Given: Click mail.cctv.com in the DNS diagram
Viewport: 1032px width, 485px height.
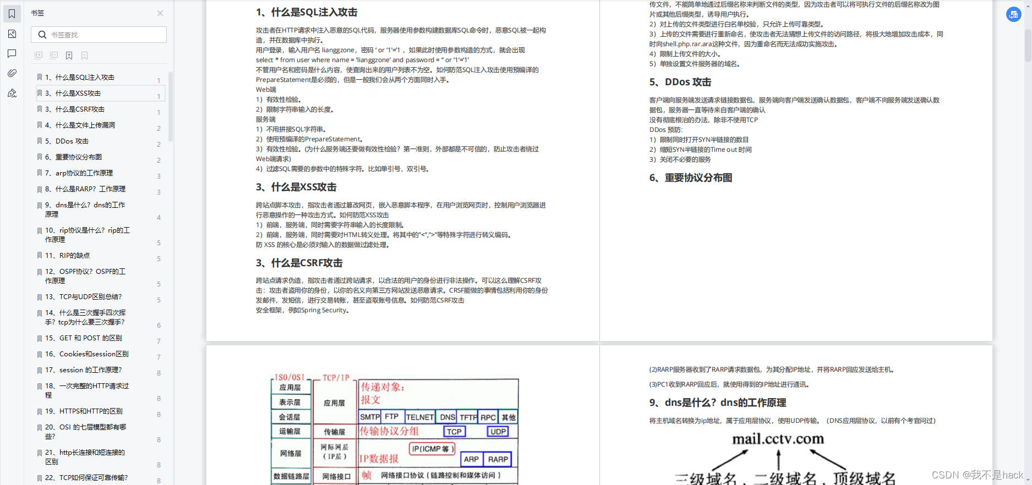Looking at the screenshot, I should coord(778,439).
